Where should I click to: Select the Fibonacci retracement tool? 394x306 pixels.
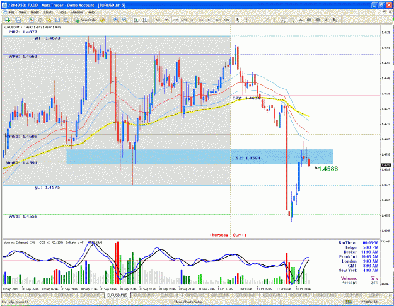click(x=292, y=20)
